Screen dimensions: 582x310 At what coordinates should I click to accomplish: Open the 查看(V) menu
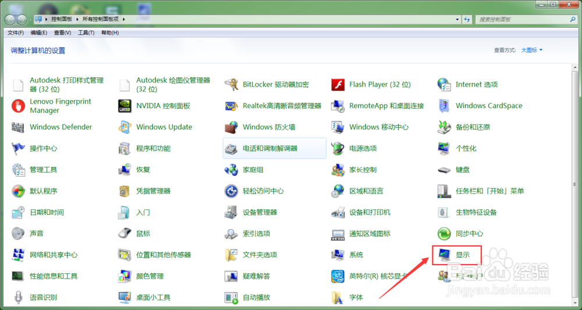(x=62, y=33)
